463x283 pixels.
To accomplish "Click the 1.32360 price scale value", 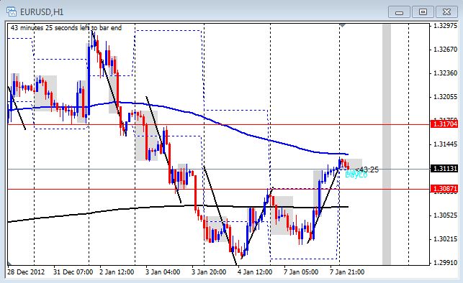I will (x=445, y=73).
